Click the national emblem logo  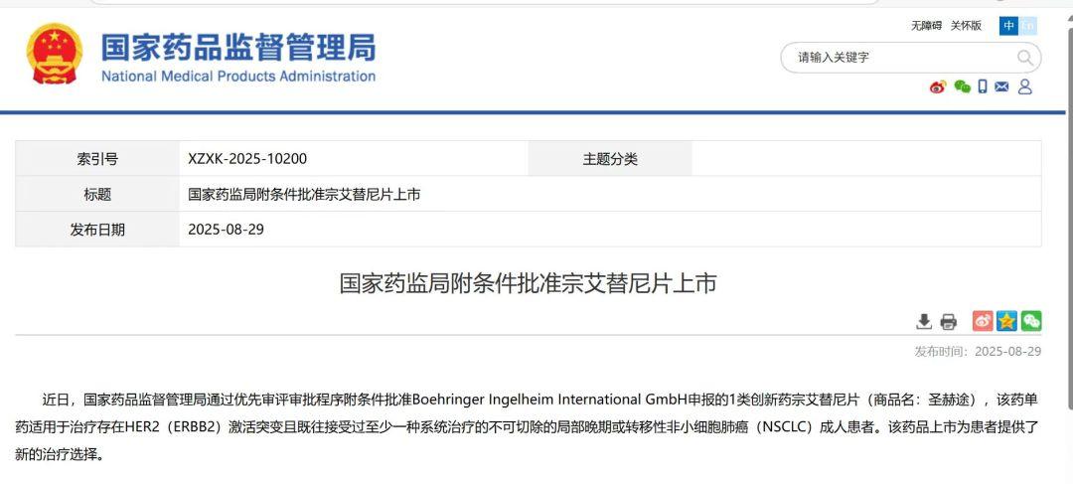click(x=55, y=55)
